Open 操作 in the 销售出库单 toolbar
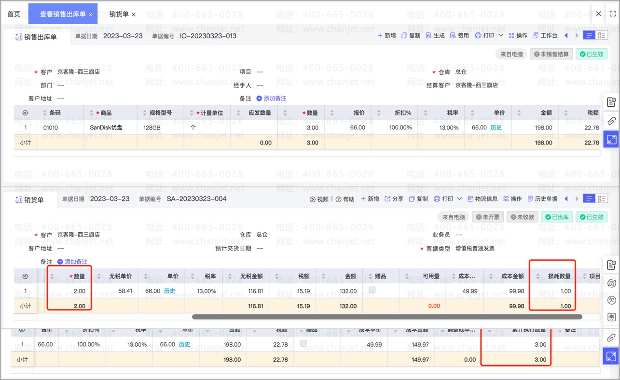The image size is (620, 380). coord(518,35)
